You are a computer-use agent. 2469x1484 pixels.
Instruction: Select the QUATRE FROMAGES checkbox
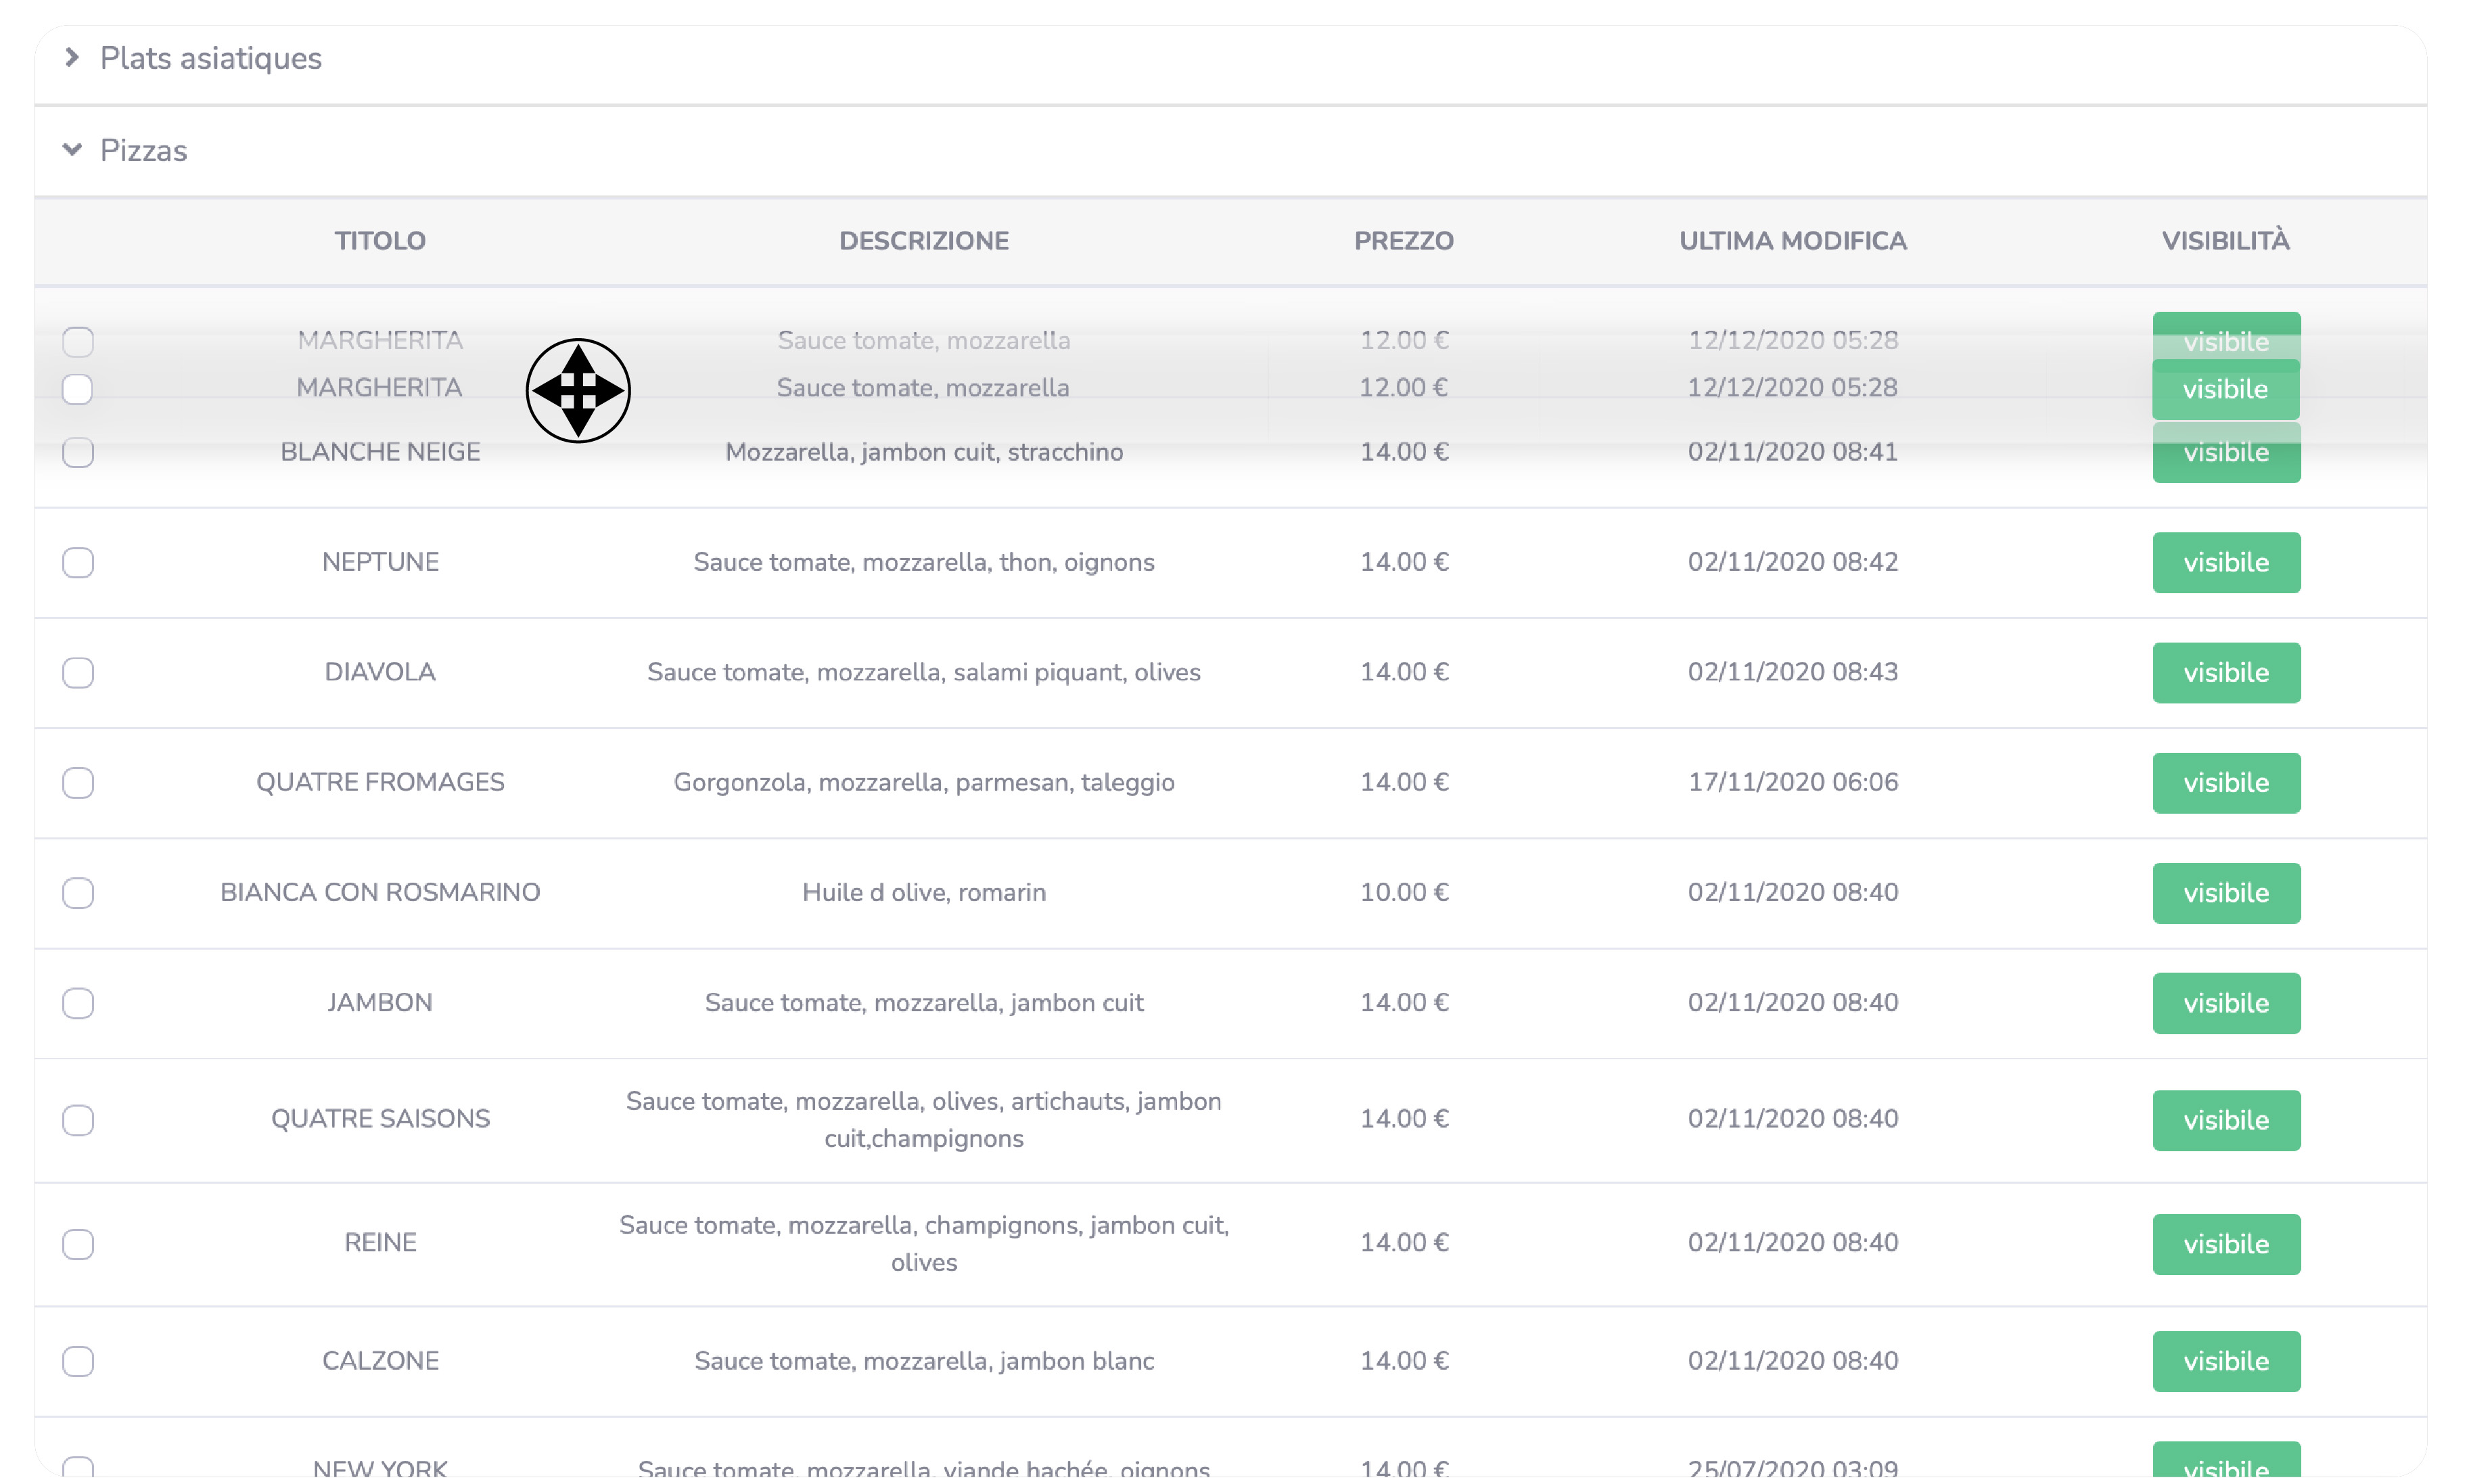[78, 782]
